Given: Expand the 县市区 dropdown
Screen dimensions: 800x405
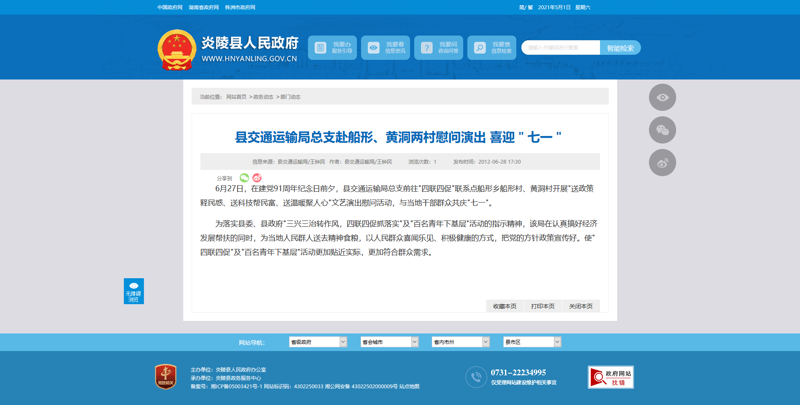Looking at the screenshot, I should click(x=532, y=342).
